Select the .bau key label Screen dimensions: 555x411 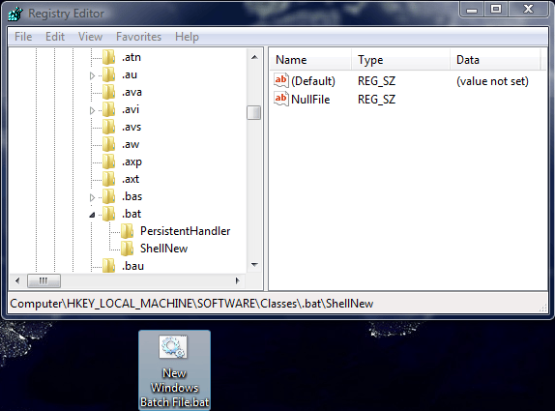(x=132, y=266)
